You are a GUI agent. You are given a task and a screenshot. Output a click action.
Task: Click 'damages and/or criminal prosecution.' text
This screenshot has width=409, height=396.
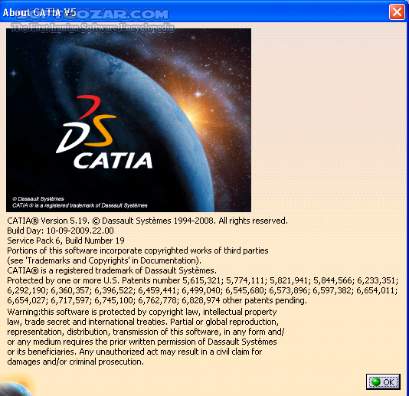[x=75, y=362]
